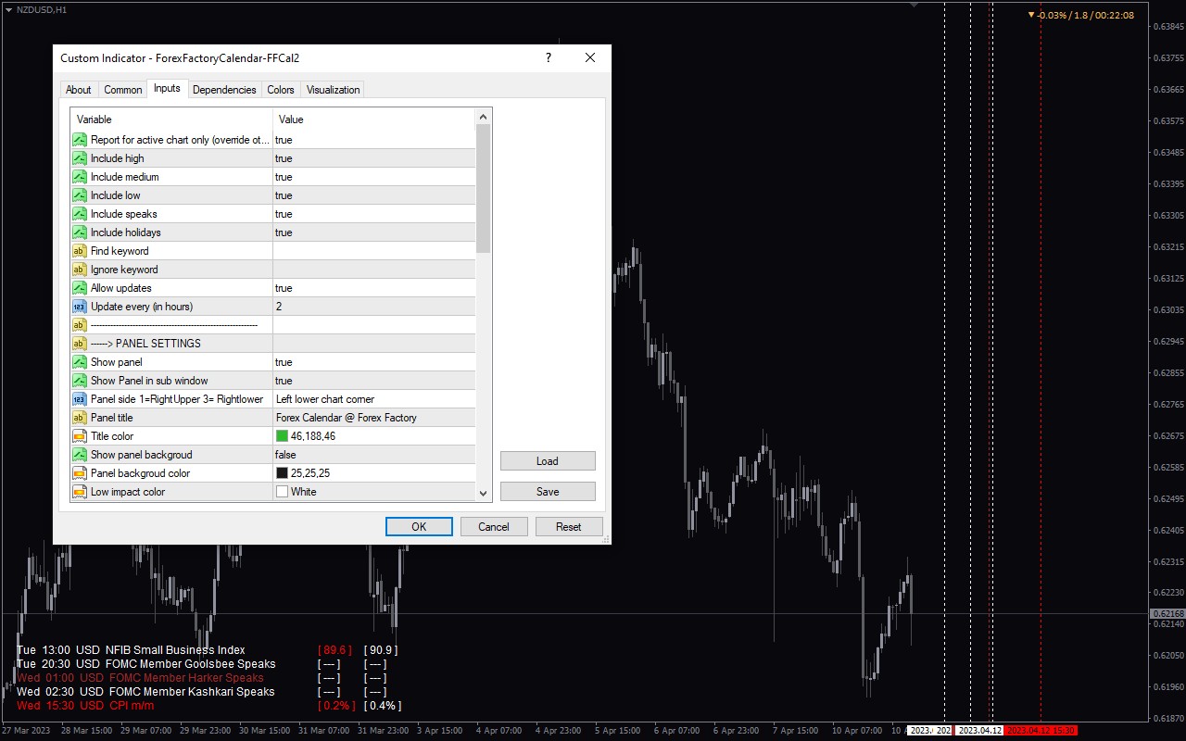Click the Value column header
The height and width of the screenshot is (741, 1186).
(374, 119)
